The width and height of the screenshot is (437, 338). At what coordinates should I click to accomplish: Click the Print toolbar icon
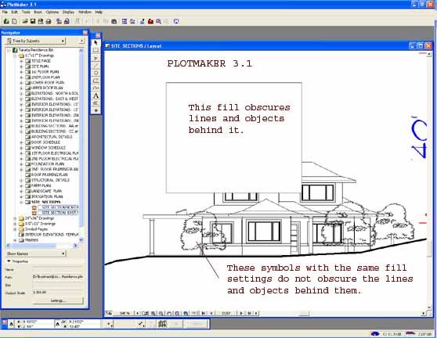point(49,21)
